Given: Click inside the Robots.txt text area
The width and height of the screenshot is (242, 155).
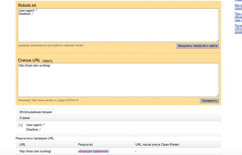Looking at the screenshot, I should pos(118,25).
